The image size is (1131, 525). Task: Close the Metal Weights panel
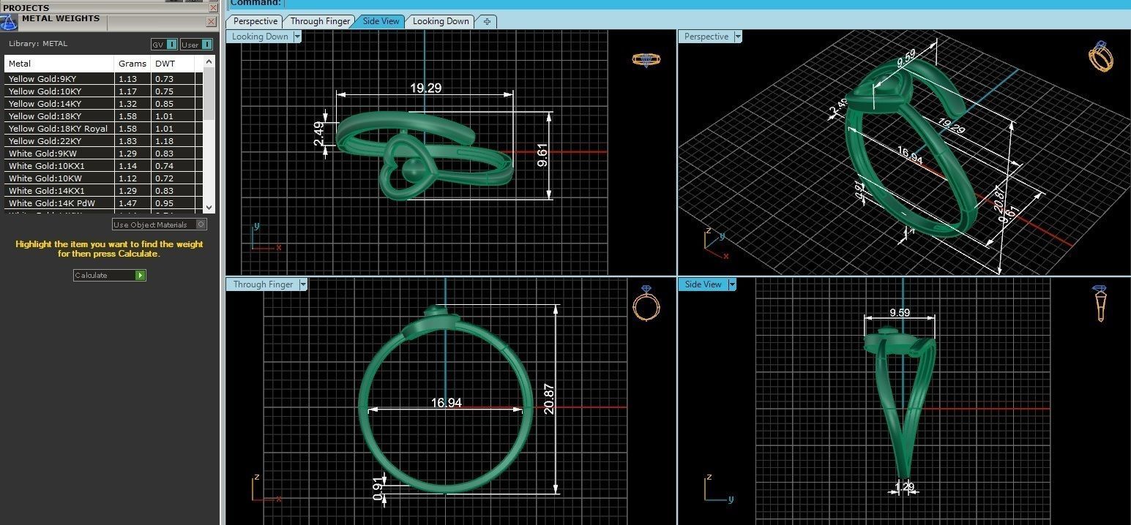click(x=212, y=22)
